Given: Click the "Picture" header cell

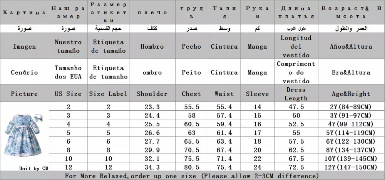Looking at the screenshot, I should pyautogui.click(x=24, y=94).
